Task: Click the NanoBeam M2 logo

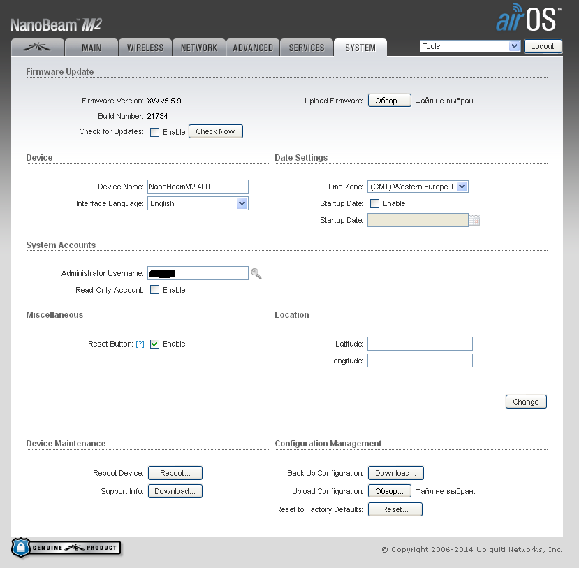Action: pyautogui.click(x=56, y=24)
